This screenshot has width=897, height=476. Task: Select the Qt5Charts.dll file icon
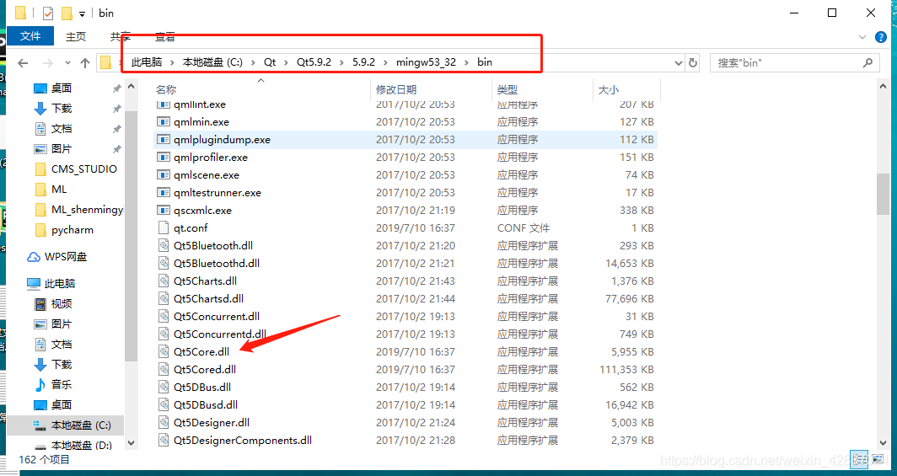point(164,281)
